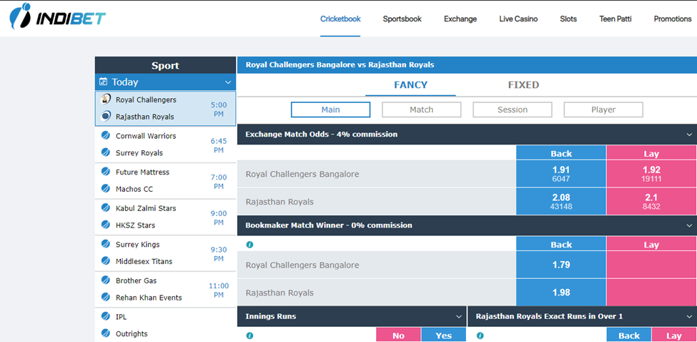Click the 6:45 PM match time
Viewport: 697px width, 342px height.
pyautogui.click(x=219, y=146)
